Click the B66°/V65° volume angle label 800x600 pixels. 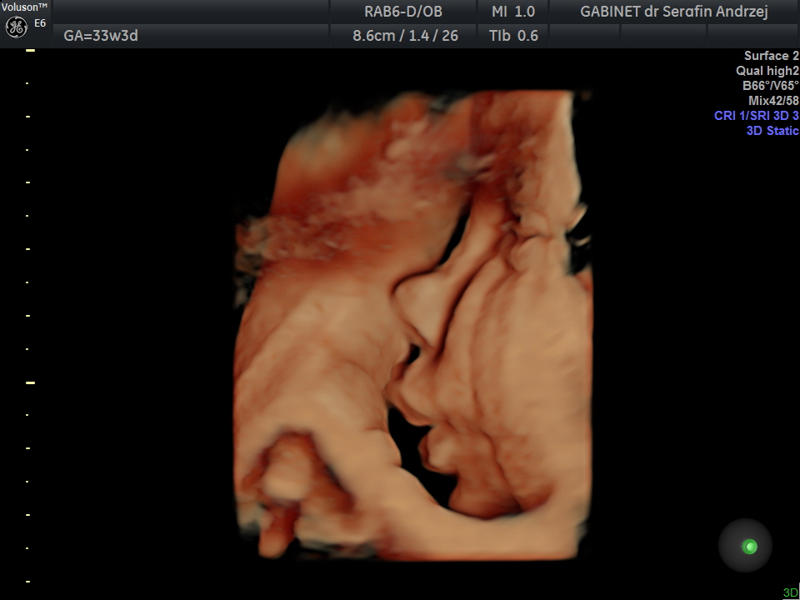pyautogui.click(x=770, y=86)
